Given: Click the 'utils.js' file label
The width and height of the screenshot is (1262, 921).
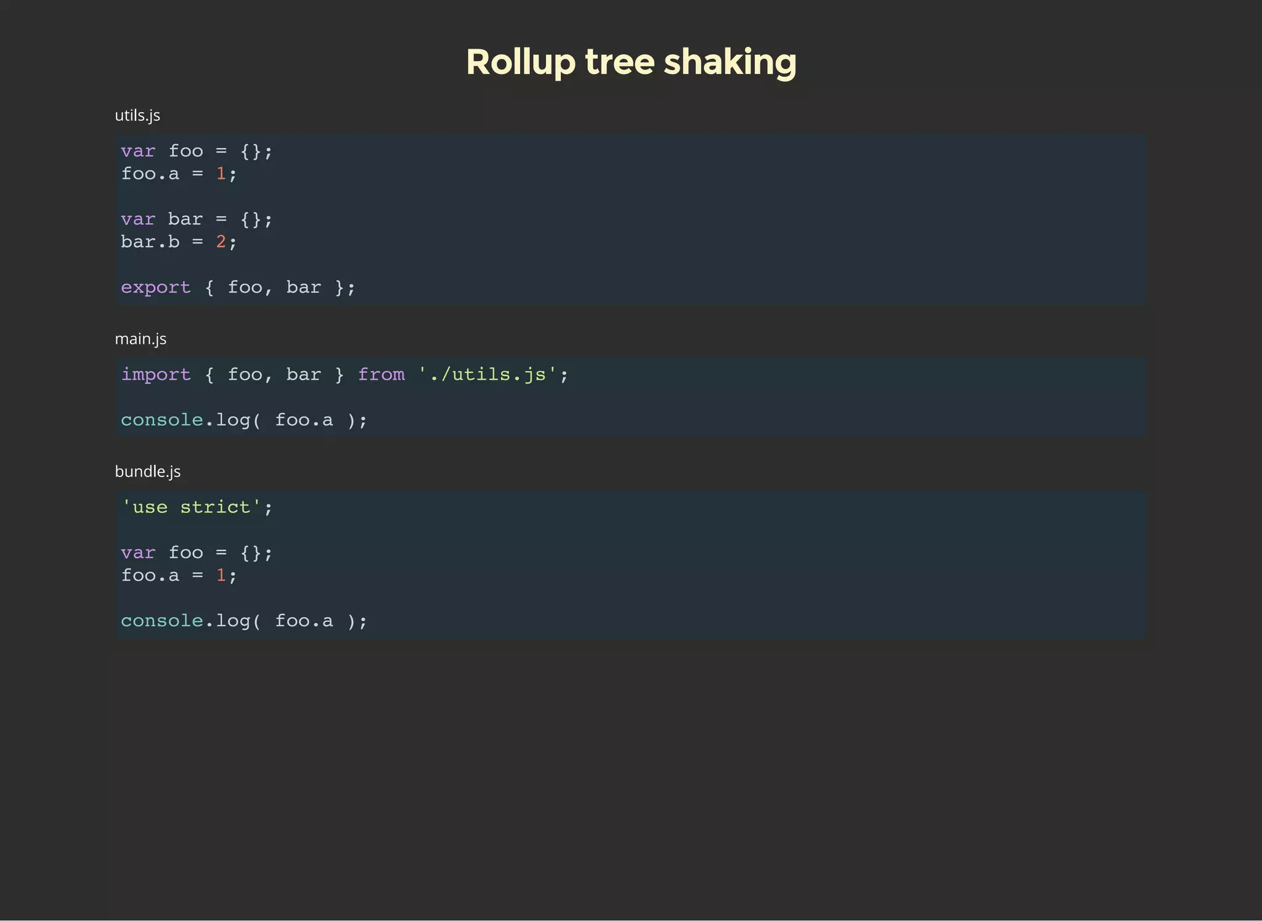Looking at the screenshot, I should (x=137, y=115).
